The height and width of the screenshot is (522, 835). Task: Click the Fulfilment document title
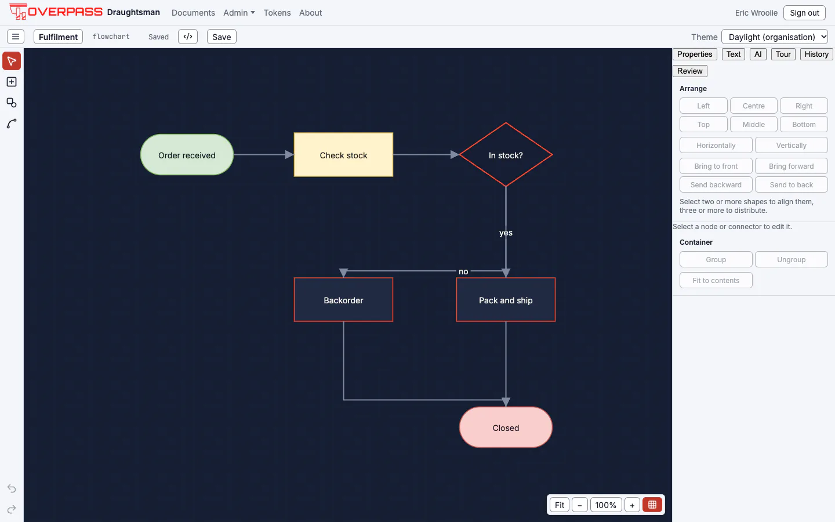click(58, 37)
